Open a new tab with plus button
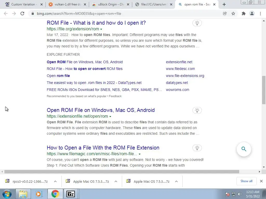This screenshot has width=266, height=199. pyautogui.click(x=224, y=4)
